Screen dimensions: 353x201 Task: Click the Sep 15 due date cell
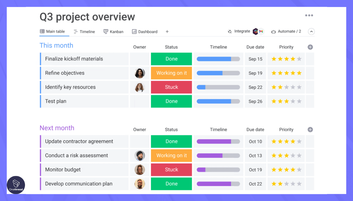click(255, 59)
